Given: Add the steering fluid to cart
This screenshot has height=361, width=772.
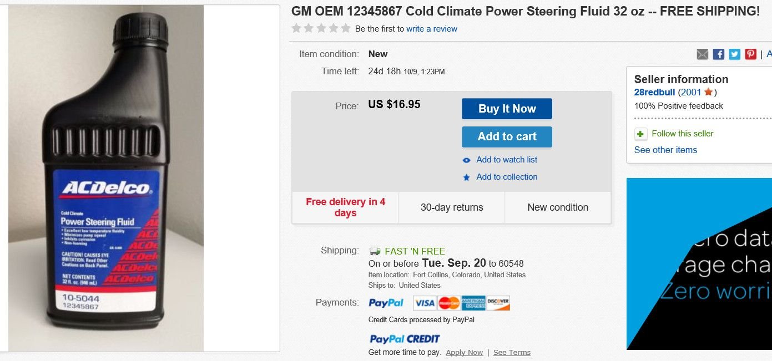Looking at the screenshot, I should [x=507, y=136].
